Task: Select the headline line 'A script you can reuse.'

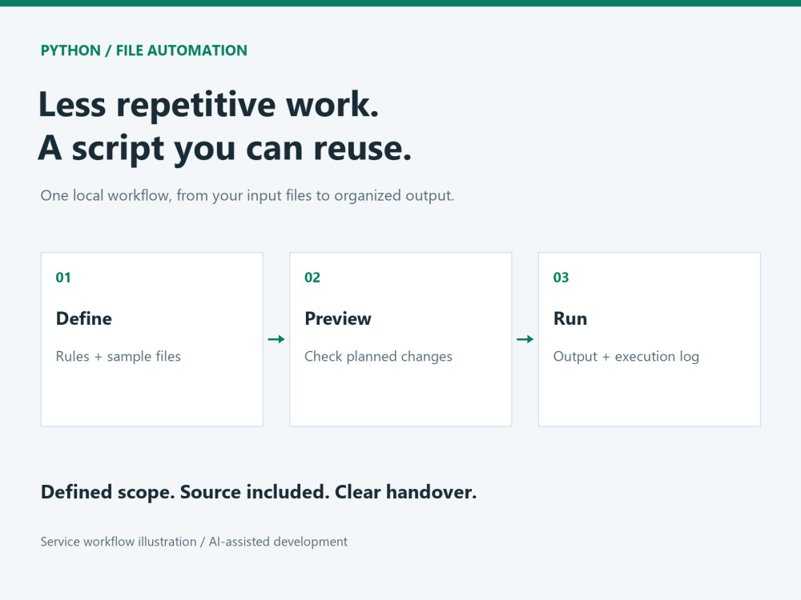Action: point(225,149)
